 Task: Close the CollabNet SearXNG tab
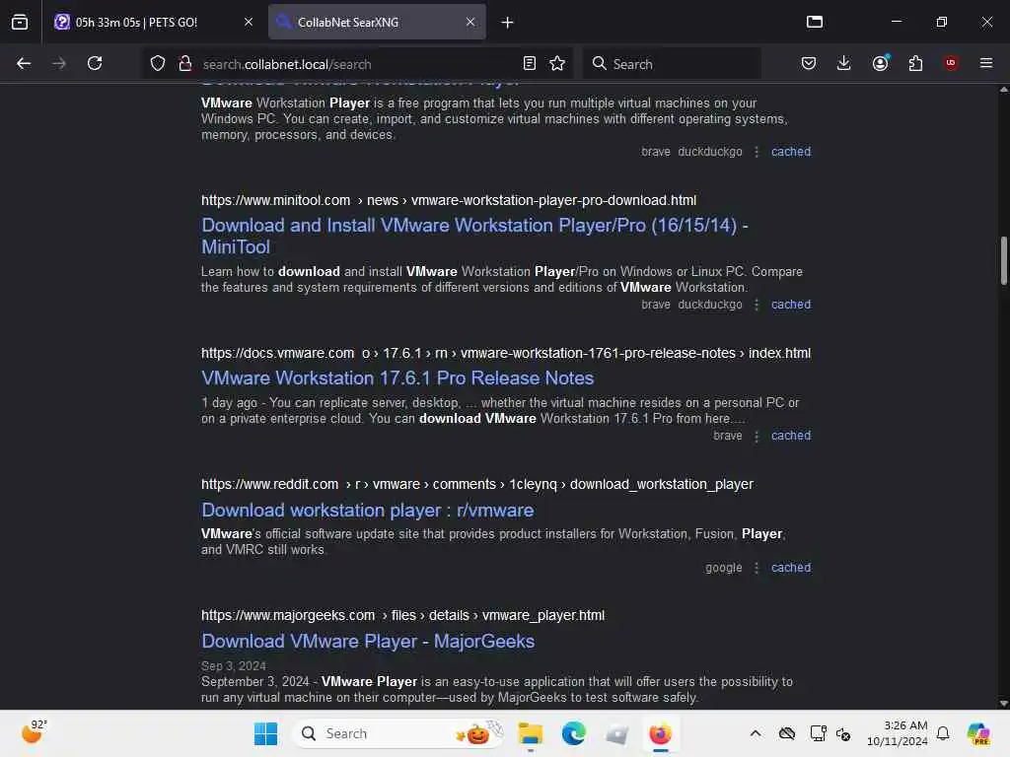point(470,22)
